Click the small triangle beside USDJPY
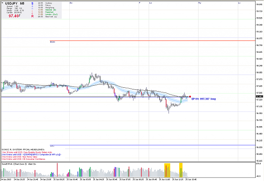Screen dimensions: 264x181 pos(3,3)
